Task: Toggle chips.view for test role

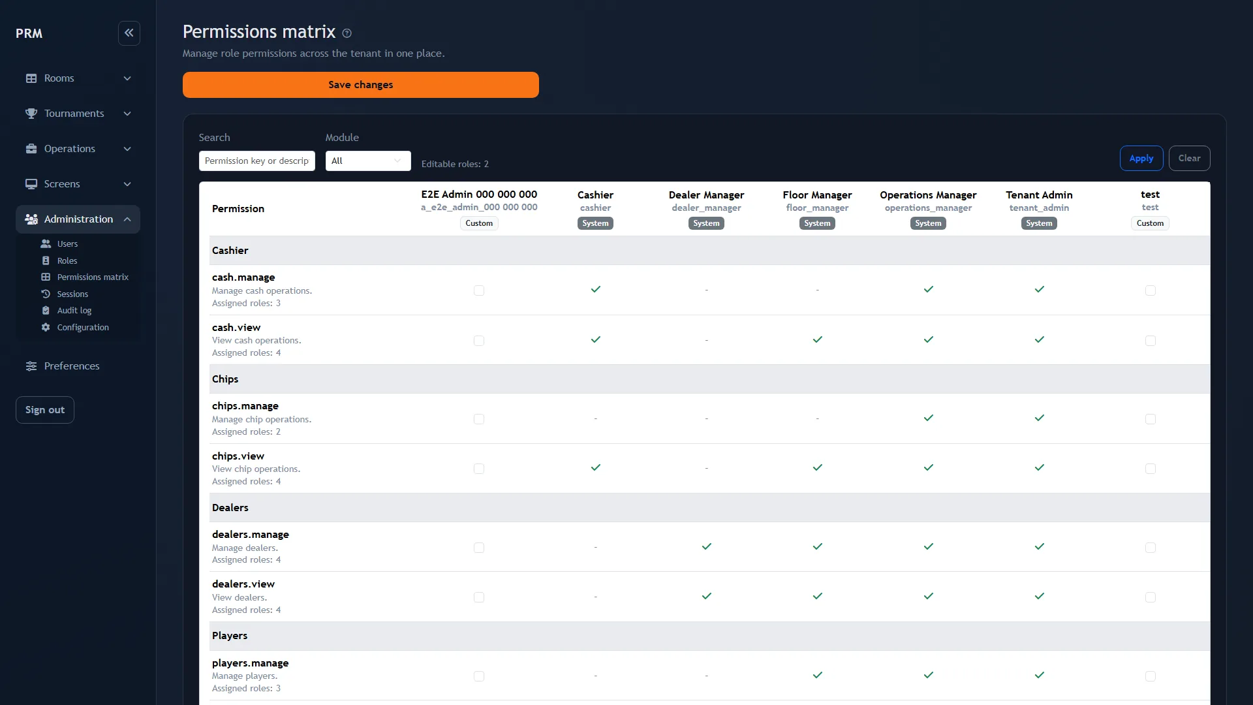Action: pyautogui.click(x=1151, y=469)
